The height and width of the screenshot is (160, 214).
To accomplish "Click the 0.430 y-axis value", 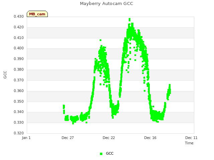I will (19, 16).
